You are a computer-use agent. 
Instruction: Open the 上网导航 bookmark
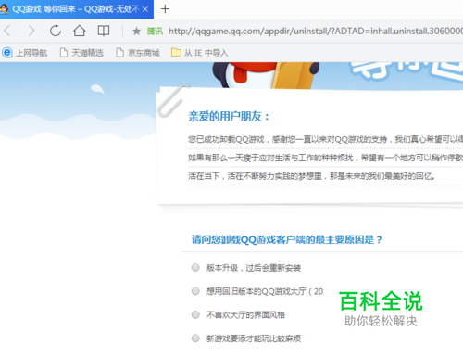click(x=25, y=53)
